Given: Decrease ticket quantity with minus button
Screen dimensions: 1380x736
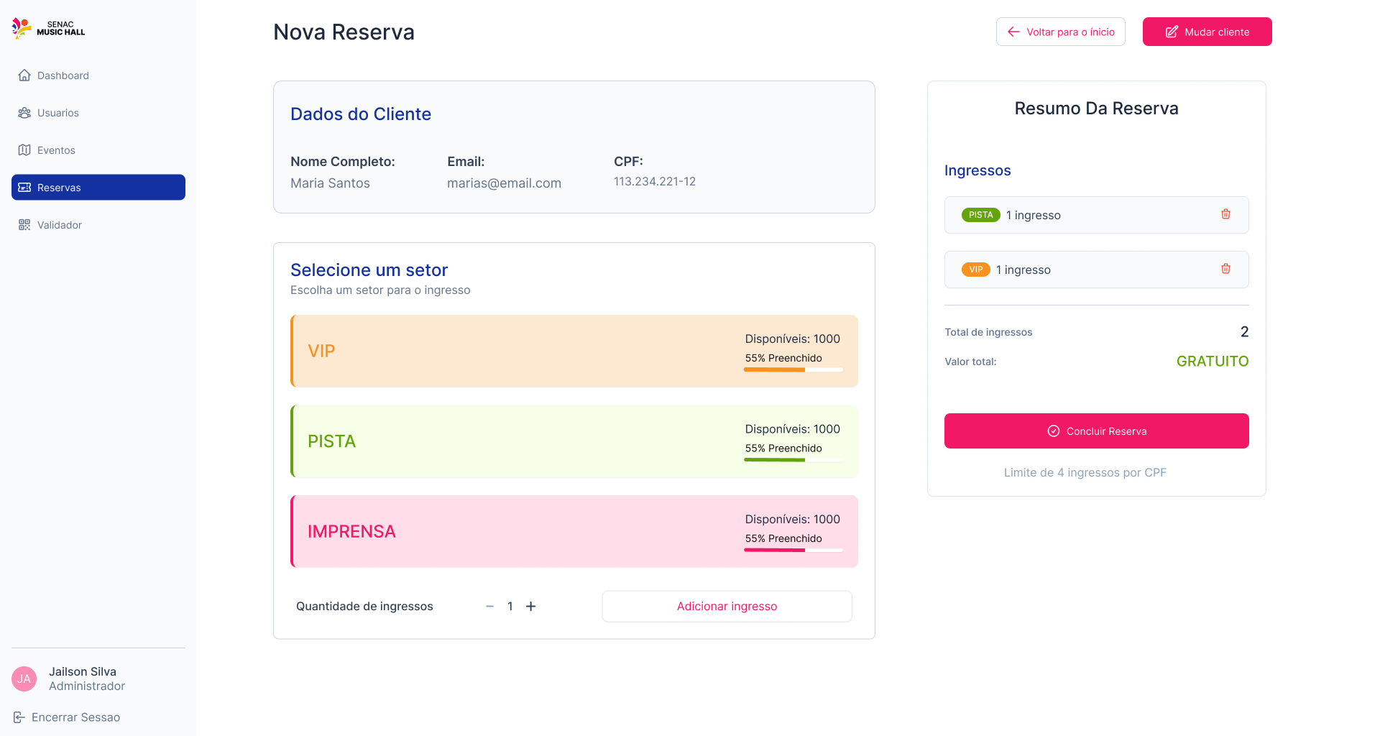Looking at the screenshot, I should click(489, 606).
